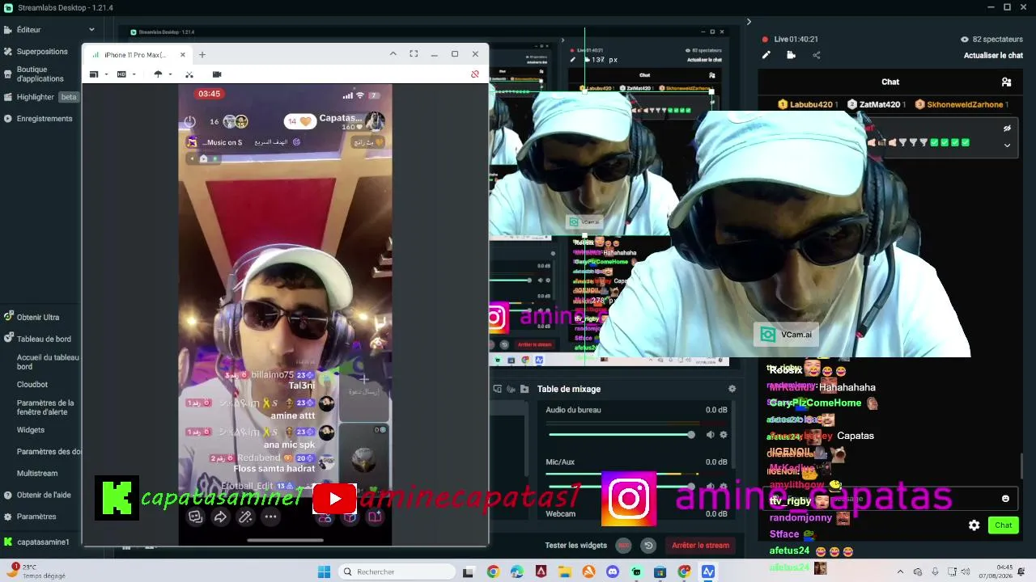
Task: Click the red disconnect link icon
Action: tap(475, 74)
